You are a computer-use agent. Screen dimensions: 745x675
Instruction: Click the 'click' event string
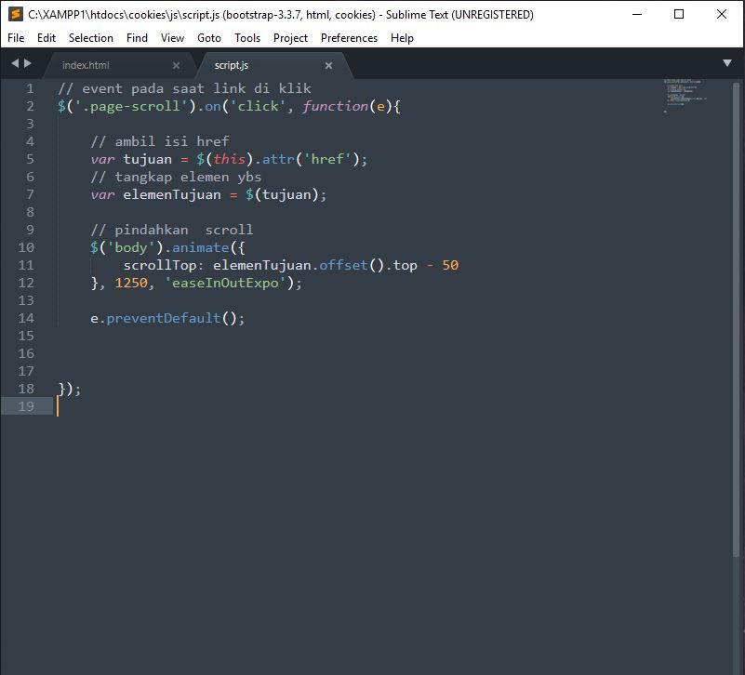click(258, 106)
